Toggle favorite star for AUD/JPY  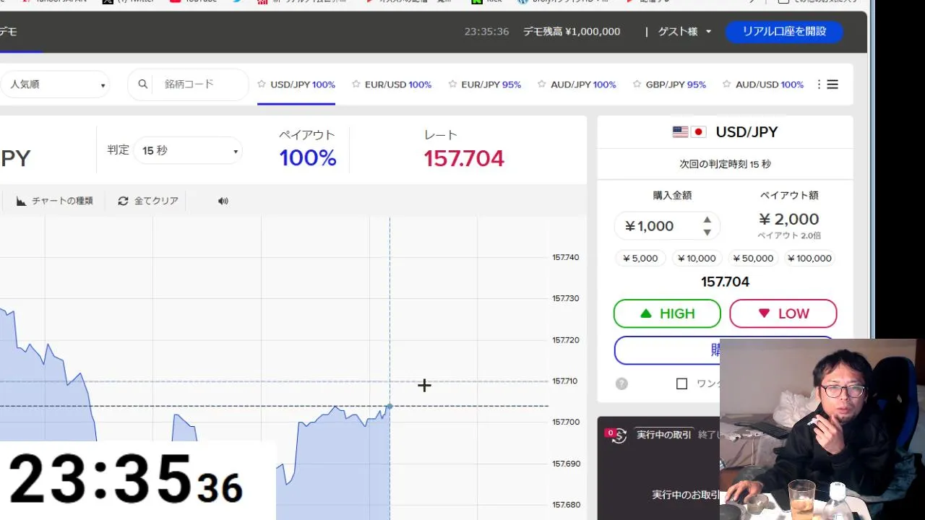[542, 84]
